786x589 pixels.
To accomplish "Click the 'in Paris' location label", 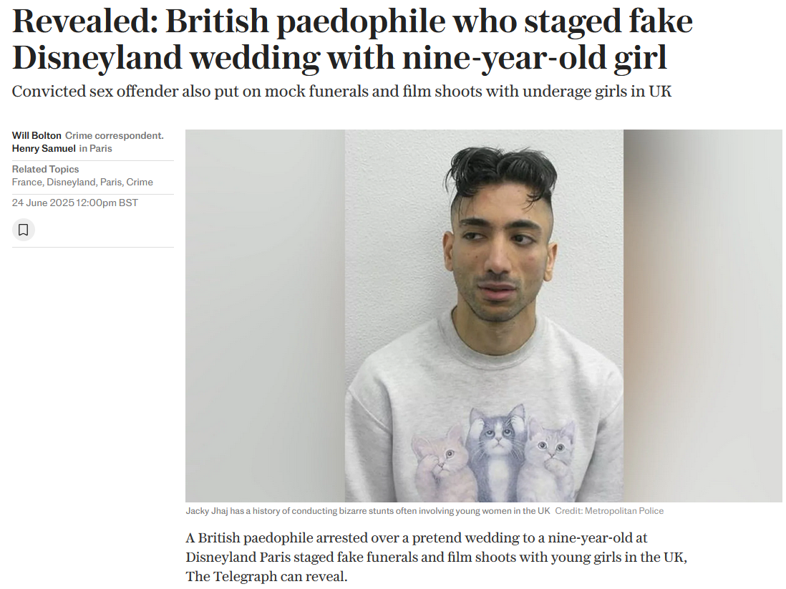I will [x=96, y=148].
